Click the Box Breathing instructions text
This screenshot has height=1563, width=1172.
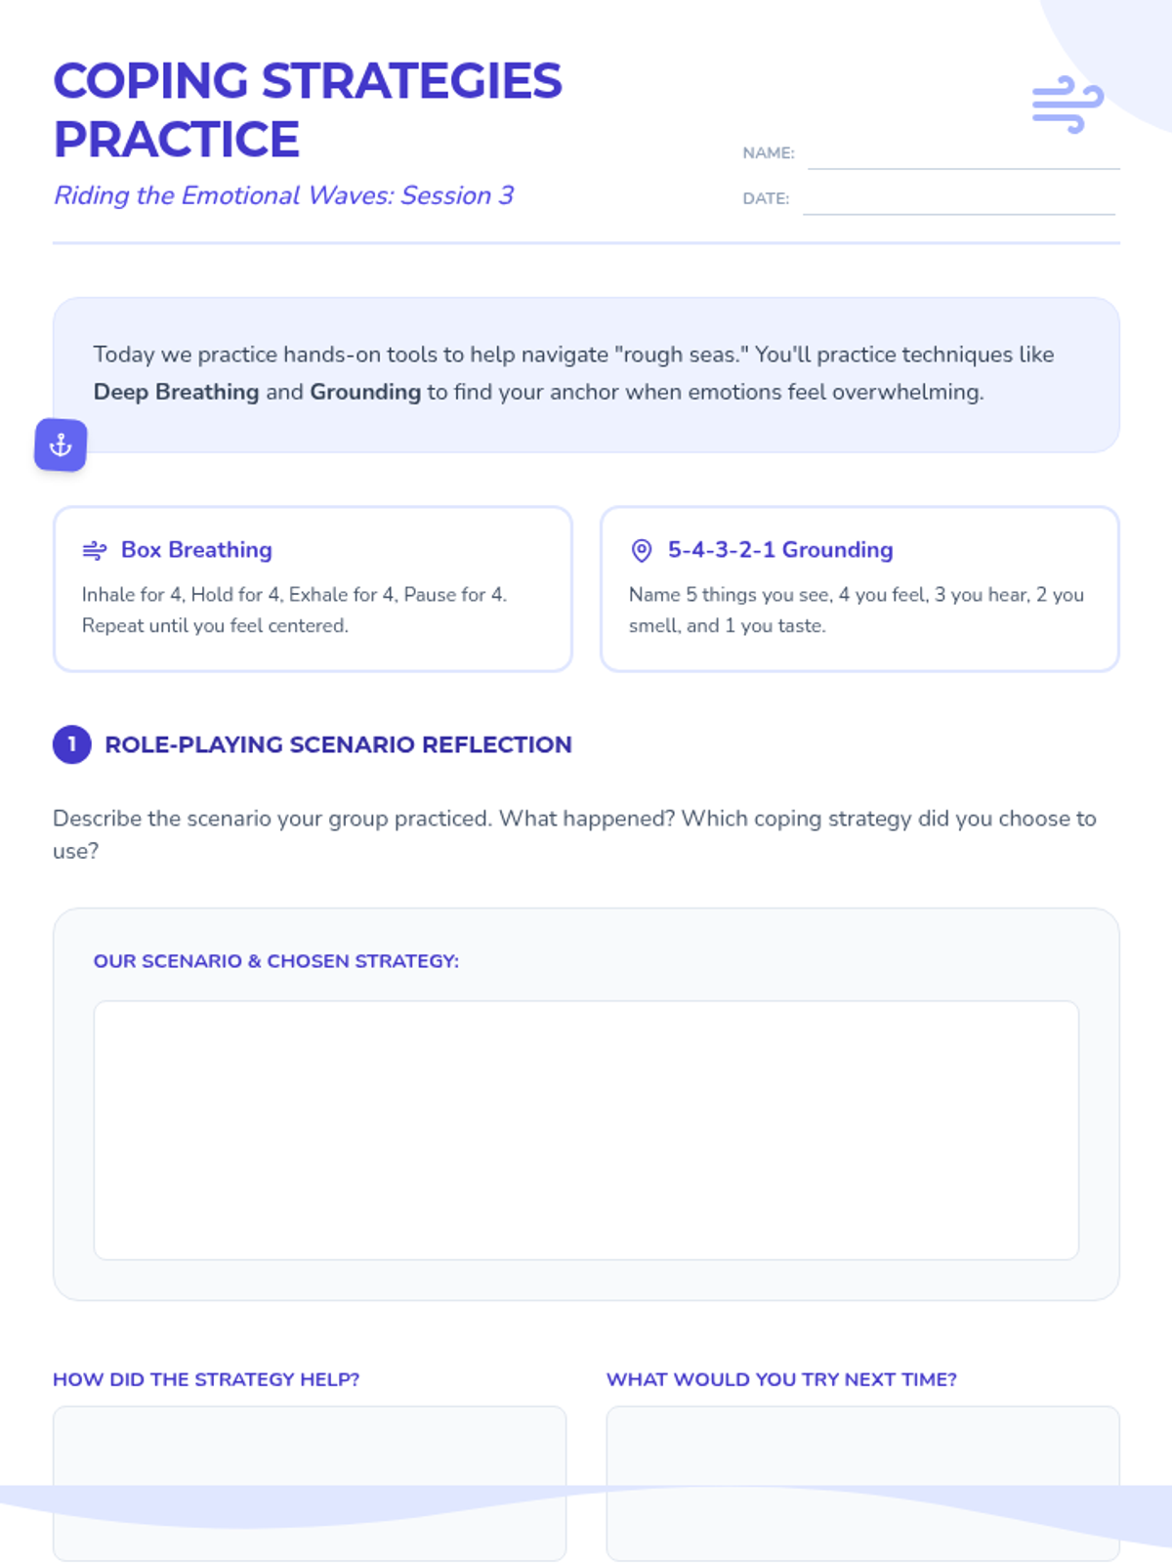[294, 610]
